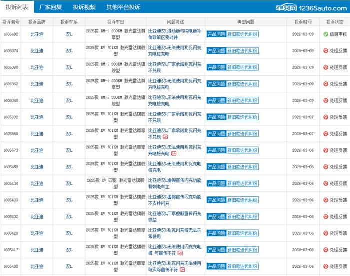Click red 处理反馈 icon for complaint 1605434
This screenshot has width=350, height=276.
pos(325,183)
